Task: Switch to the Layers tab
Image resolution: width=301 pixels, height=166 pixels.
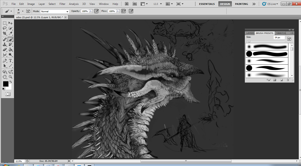Action: (x=250, y=33)
